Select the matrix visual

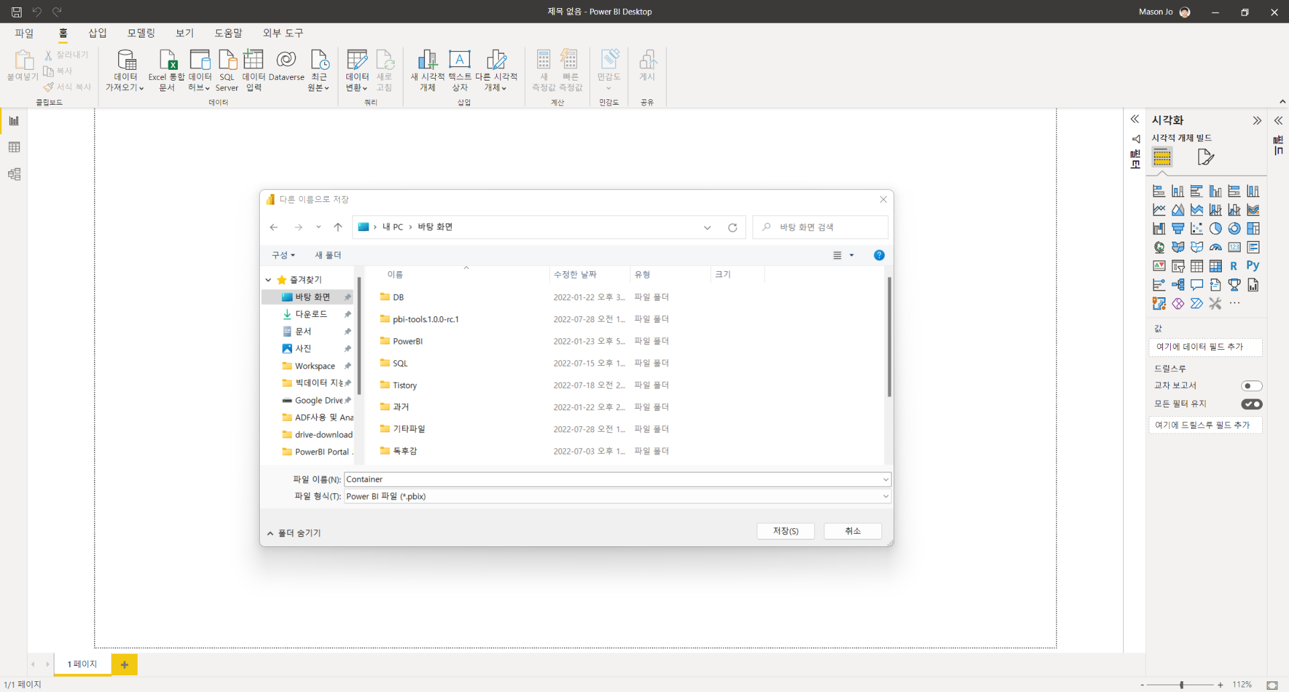[1215, 266]
